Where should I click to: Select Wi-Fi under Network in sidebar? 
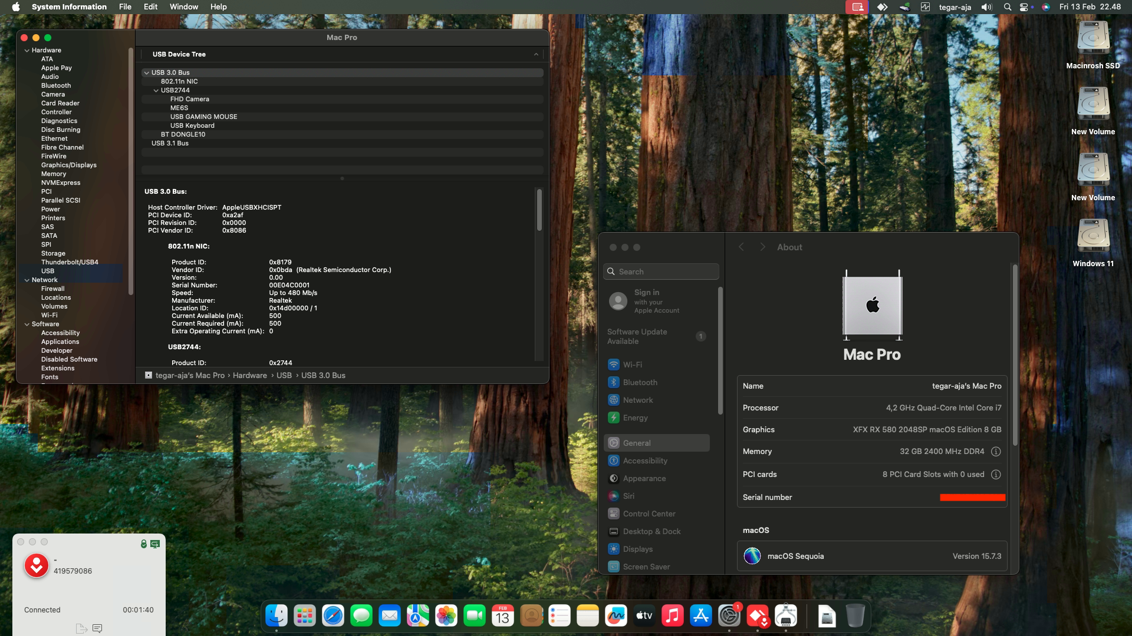(50, 316)
